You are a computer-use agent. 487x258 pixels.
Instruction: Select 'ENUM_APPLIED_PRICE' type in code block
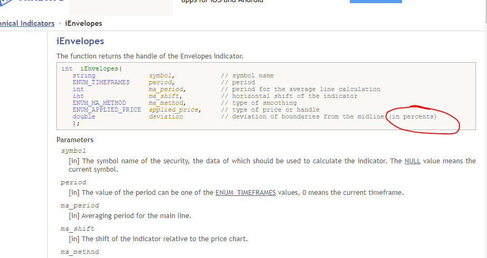click(107, 110)
